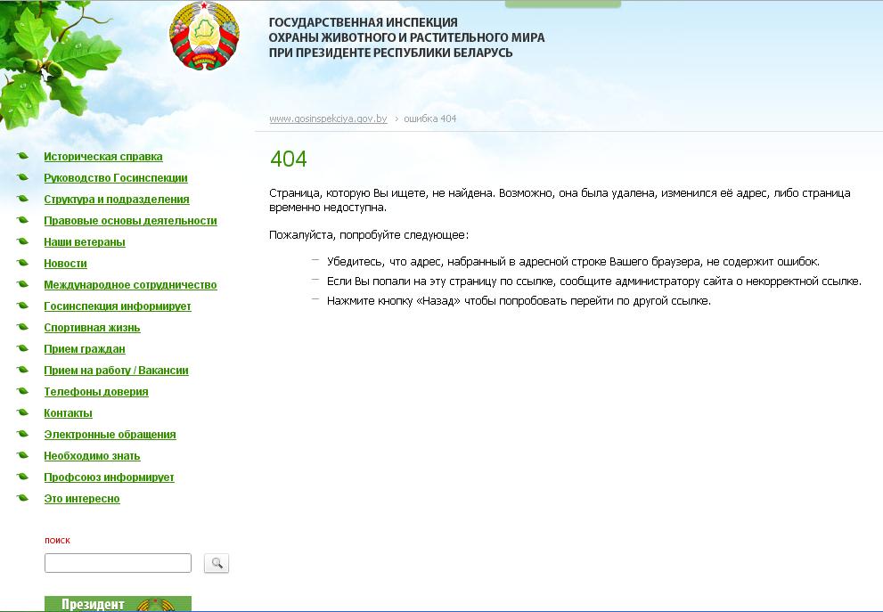Screen dimensions: 883x612
Task: Click the Belarus coat of arms emblem
Action: pos(204,37)
